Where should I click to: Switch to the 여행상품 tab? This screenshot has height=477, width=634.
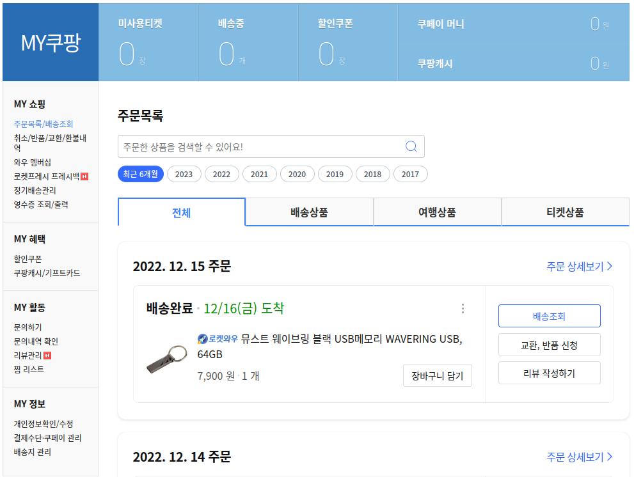[x=437, y=212]
